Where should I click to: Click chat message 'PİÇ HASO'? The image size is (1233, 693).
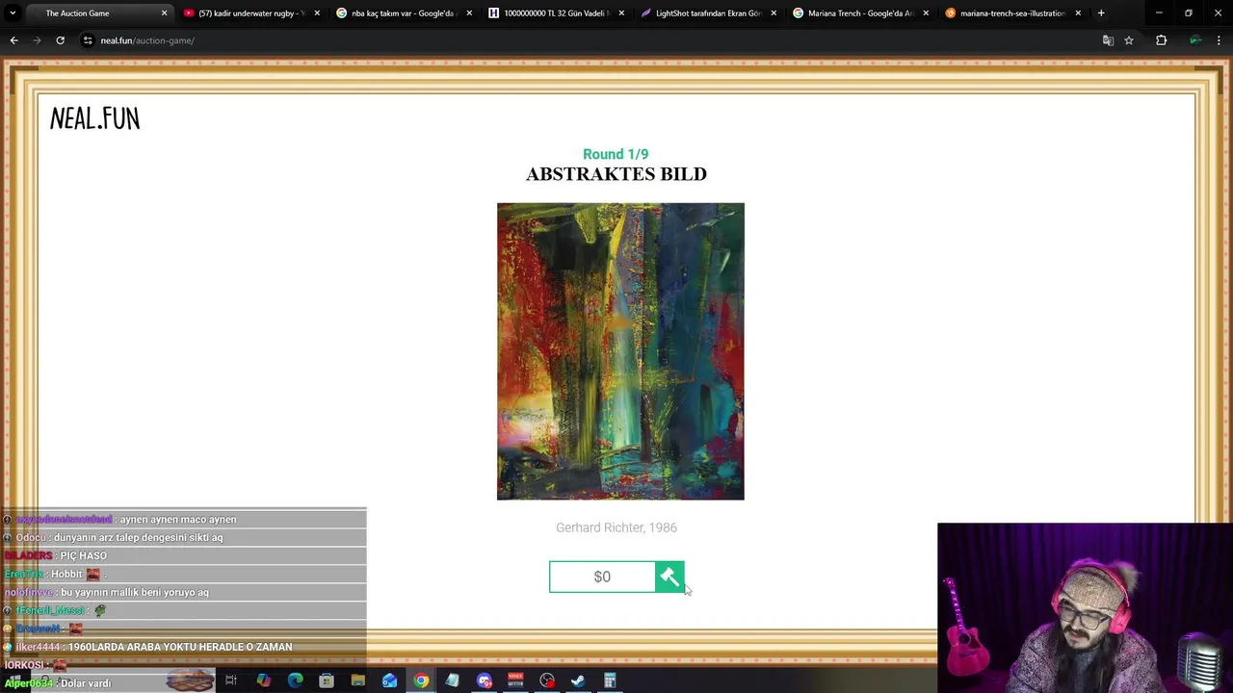[84, 555]
